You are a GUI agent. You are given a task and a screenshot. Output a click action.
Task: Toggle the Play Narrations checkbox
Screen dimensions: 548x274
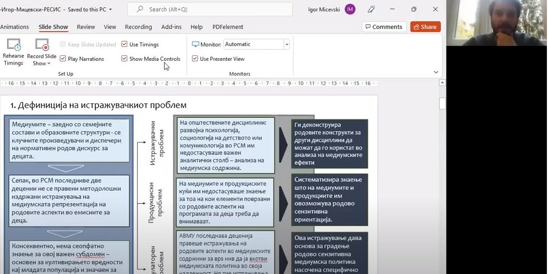pyautogui.click(x=63, y=59)
